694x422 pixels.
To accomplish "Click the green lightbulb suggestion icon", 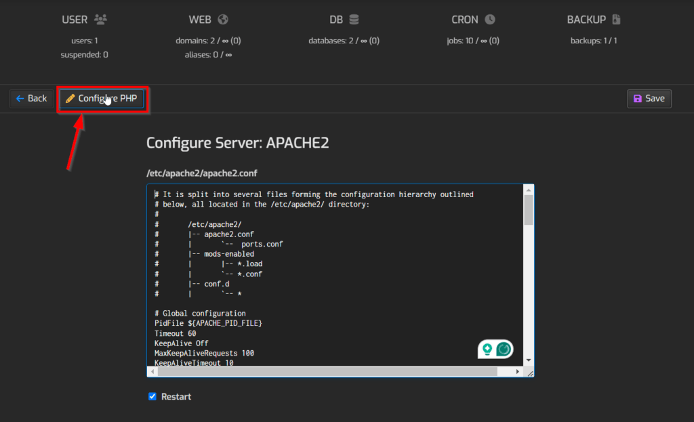I will click(487, 348).
